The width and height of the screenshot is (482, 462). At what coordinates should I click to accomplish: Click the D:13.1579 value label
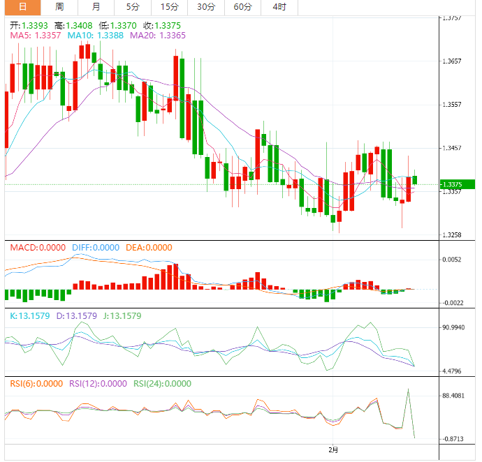[77, 316]
